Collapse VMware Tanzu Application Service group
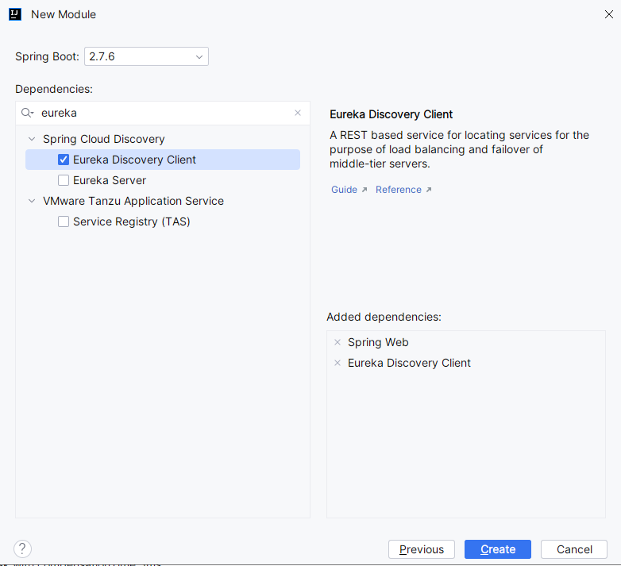Image resolution: width=621 pixels, height=566 pixels. point(32,201)
